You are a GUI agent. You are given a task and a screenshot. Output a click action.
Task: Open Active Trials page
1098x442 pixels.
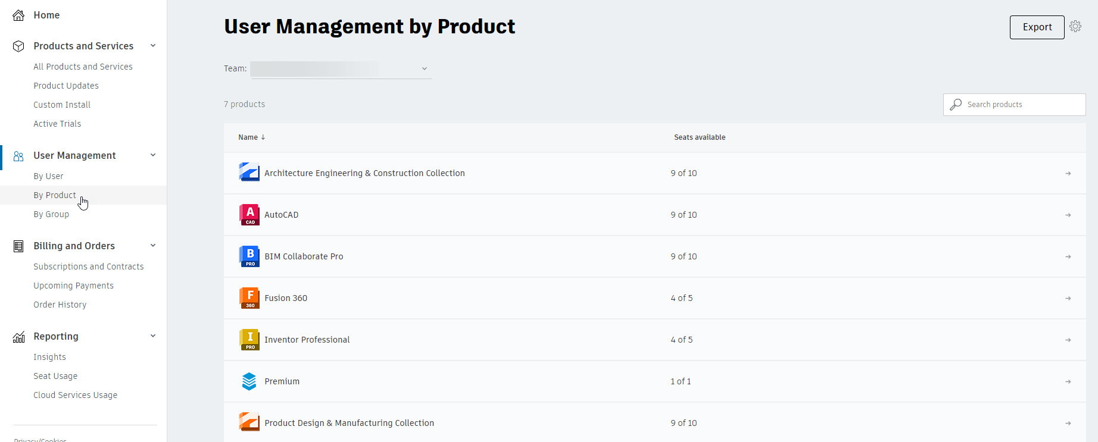(57, 124)
